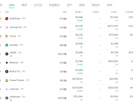
Task: Open the MDEX logo icon
Action: [x=7, y=54]
